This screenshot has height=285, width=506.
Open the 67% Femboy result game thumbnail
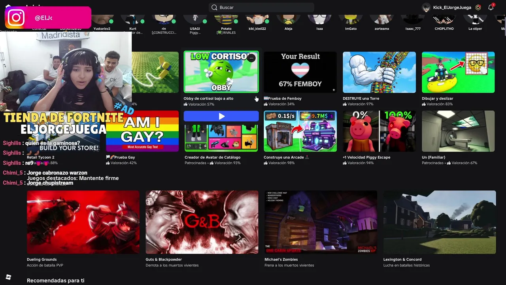click(300, 72)
